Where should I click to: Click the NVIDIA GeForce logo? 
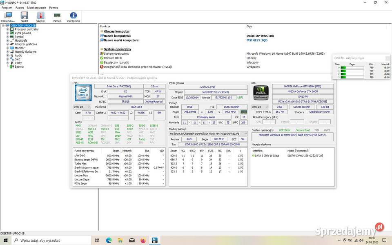tap(261, 93)
